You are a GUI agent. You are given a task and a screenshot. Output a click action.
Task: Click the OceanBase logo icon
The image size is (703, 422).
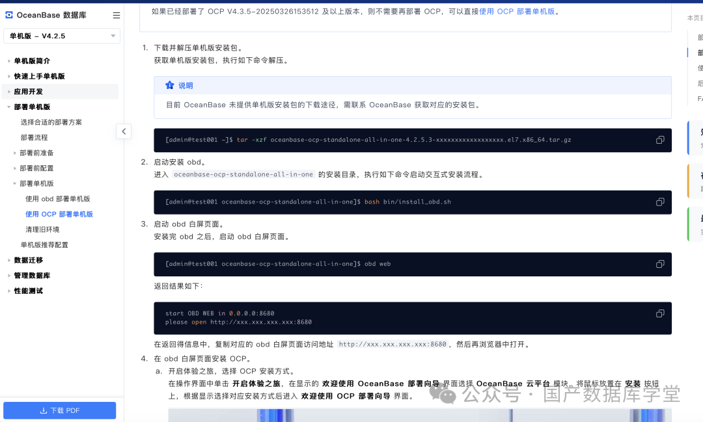[9, 15]
